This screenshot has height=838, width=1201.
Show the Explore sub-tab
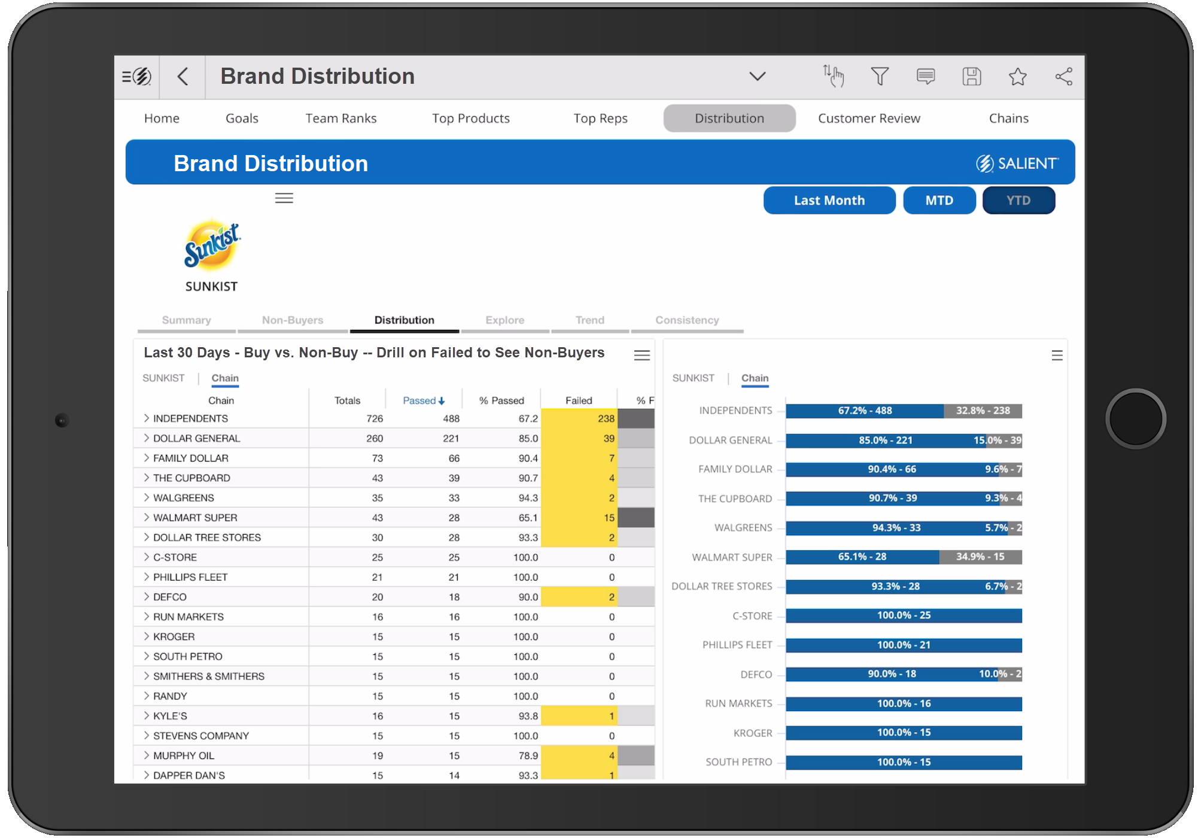(505, 320)
